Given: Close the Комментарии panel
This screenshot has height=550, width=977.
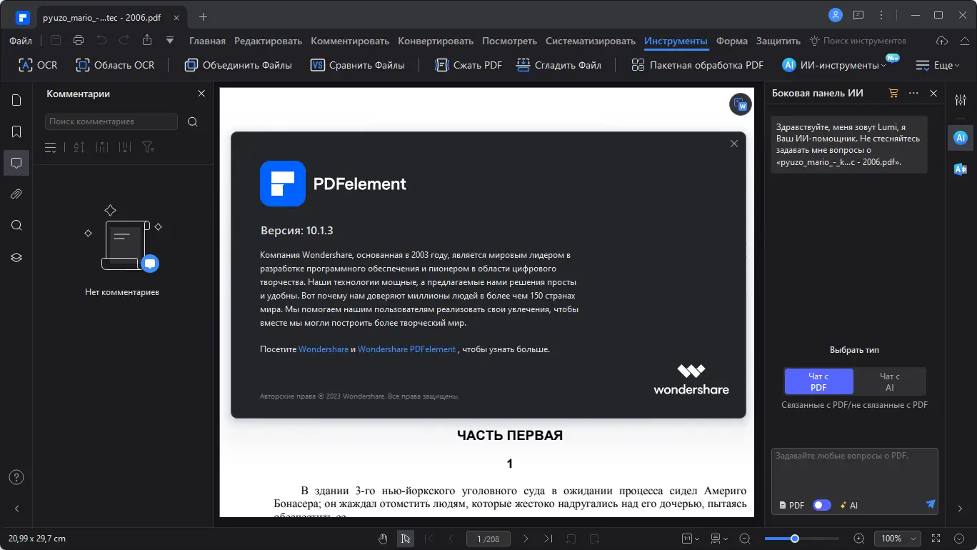Looking at the screenshot, I should 201,94.
